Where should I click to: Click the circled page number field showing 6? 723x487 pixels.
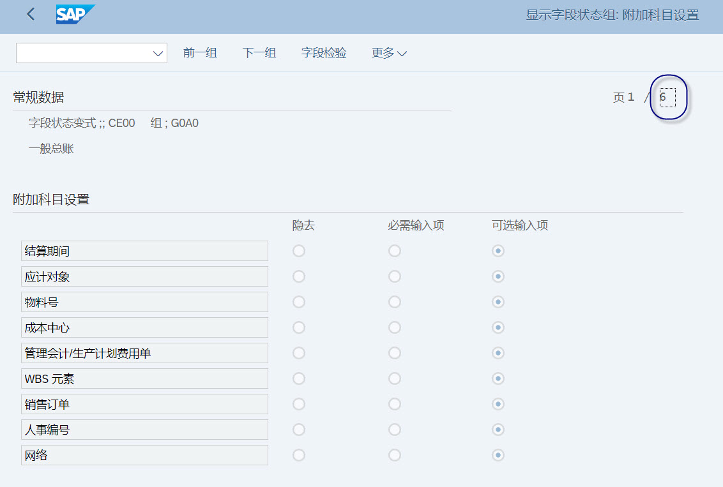[x=668, y=97]
